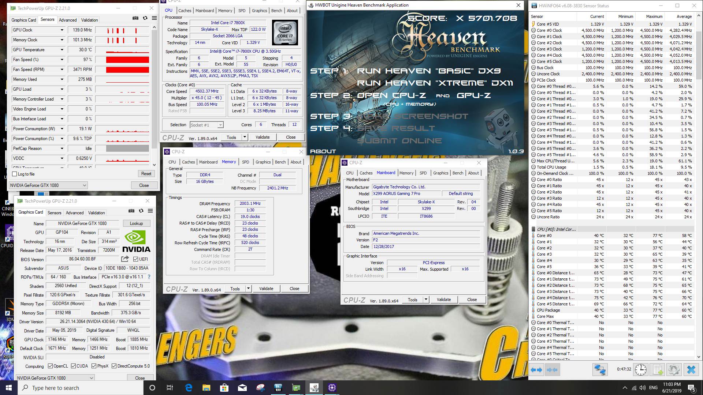The image size is (703, 395).
Task: Click Lookup button in GPU-Z
Action: point(136,223)
